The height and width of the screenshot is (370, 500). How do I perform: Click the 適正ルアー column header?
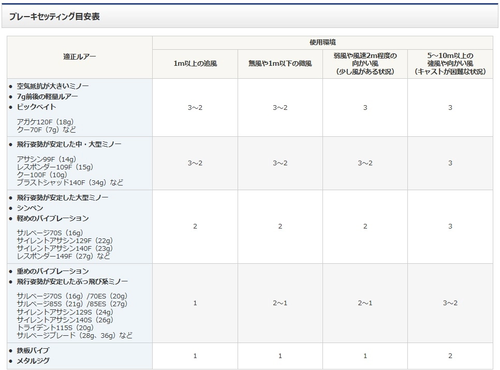[79, 57]
